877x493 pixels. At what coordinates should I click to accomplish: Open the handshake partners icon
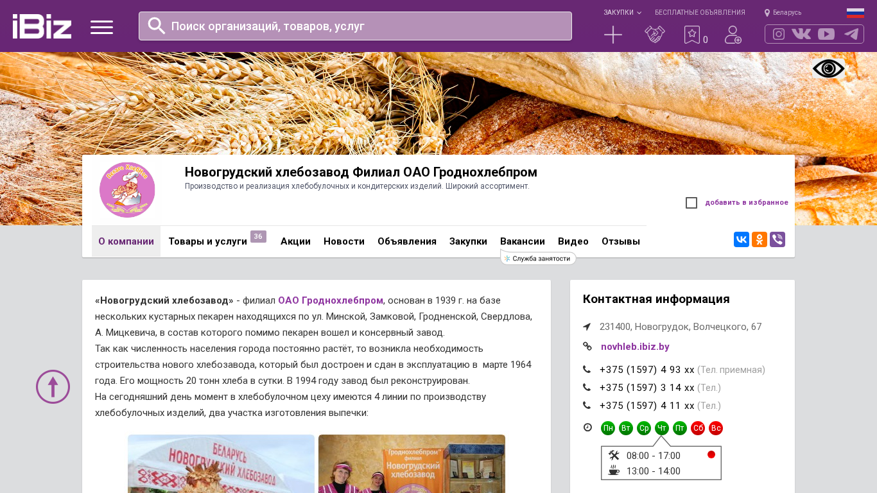[655, 35]
